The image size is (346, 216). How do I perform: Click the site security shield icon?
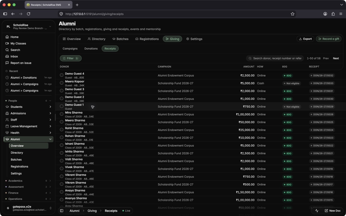coord(61,14)
